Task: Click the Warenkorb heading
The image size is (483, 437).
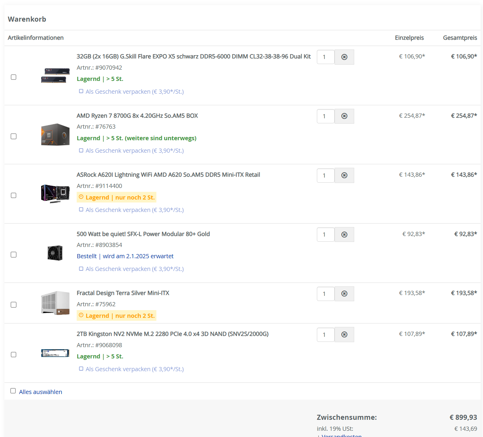Action: point(27,19)
